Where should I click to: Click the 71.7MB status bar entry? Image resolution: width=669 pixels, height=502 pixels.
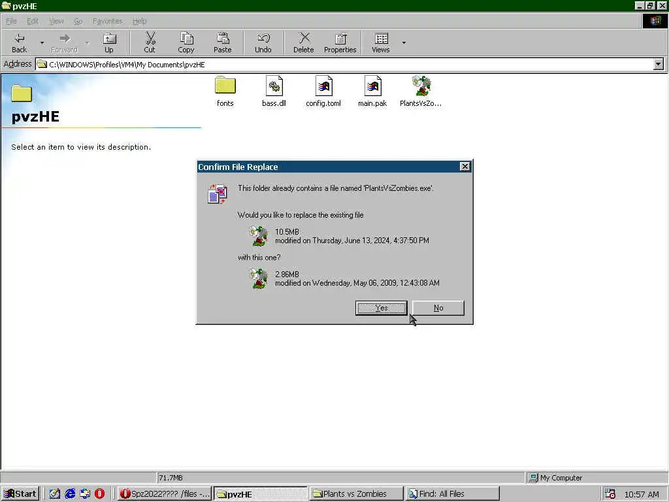(x=171, y=478)
